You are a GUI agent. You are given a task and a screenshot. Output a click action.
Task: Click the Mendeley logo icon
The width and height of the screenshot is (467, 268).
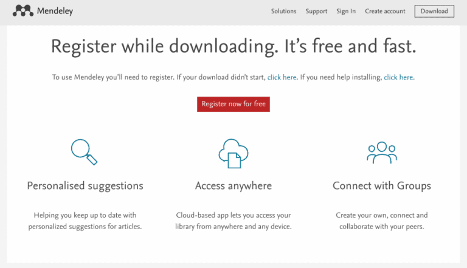(x=22, y=11)
